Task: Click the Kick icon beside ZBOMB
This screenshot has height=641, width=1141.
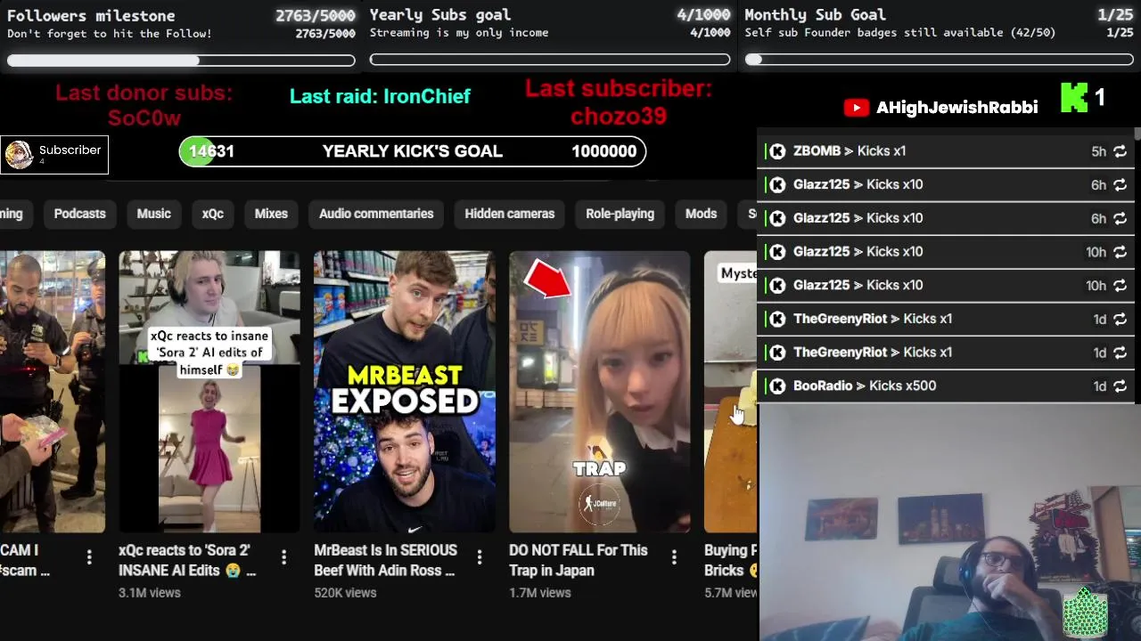Action: pos(777,151)
